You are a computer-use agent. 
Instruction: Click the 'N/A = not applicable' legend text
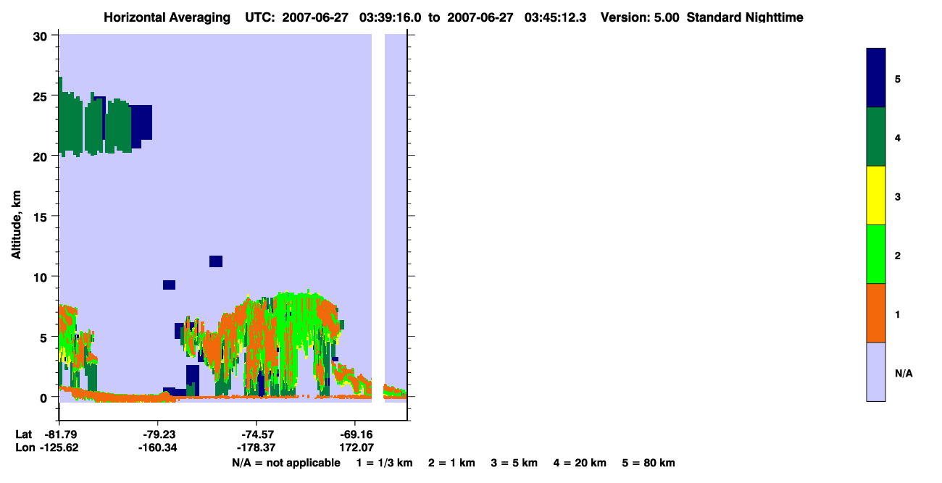(x=286, y=463)
